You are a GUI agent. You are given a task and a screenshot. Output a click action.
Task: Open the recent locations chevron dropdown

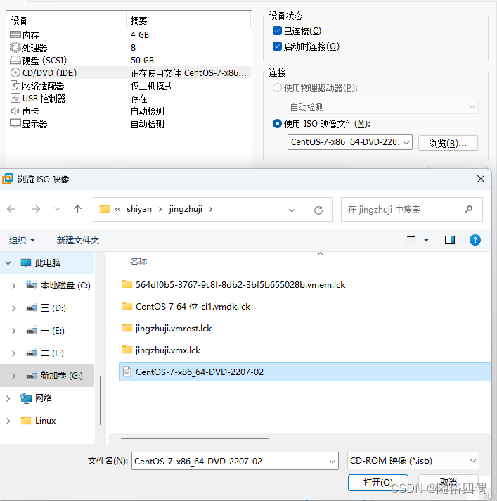coord(57,209)
